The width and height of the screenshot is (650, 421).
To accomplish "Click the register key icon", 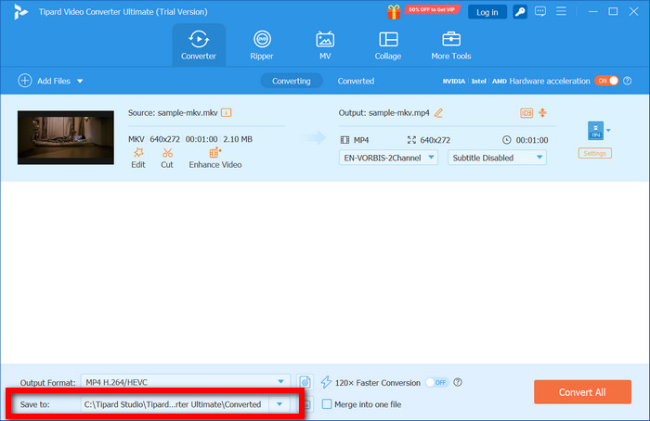I will tap(521, 12).
